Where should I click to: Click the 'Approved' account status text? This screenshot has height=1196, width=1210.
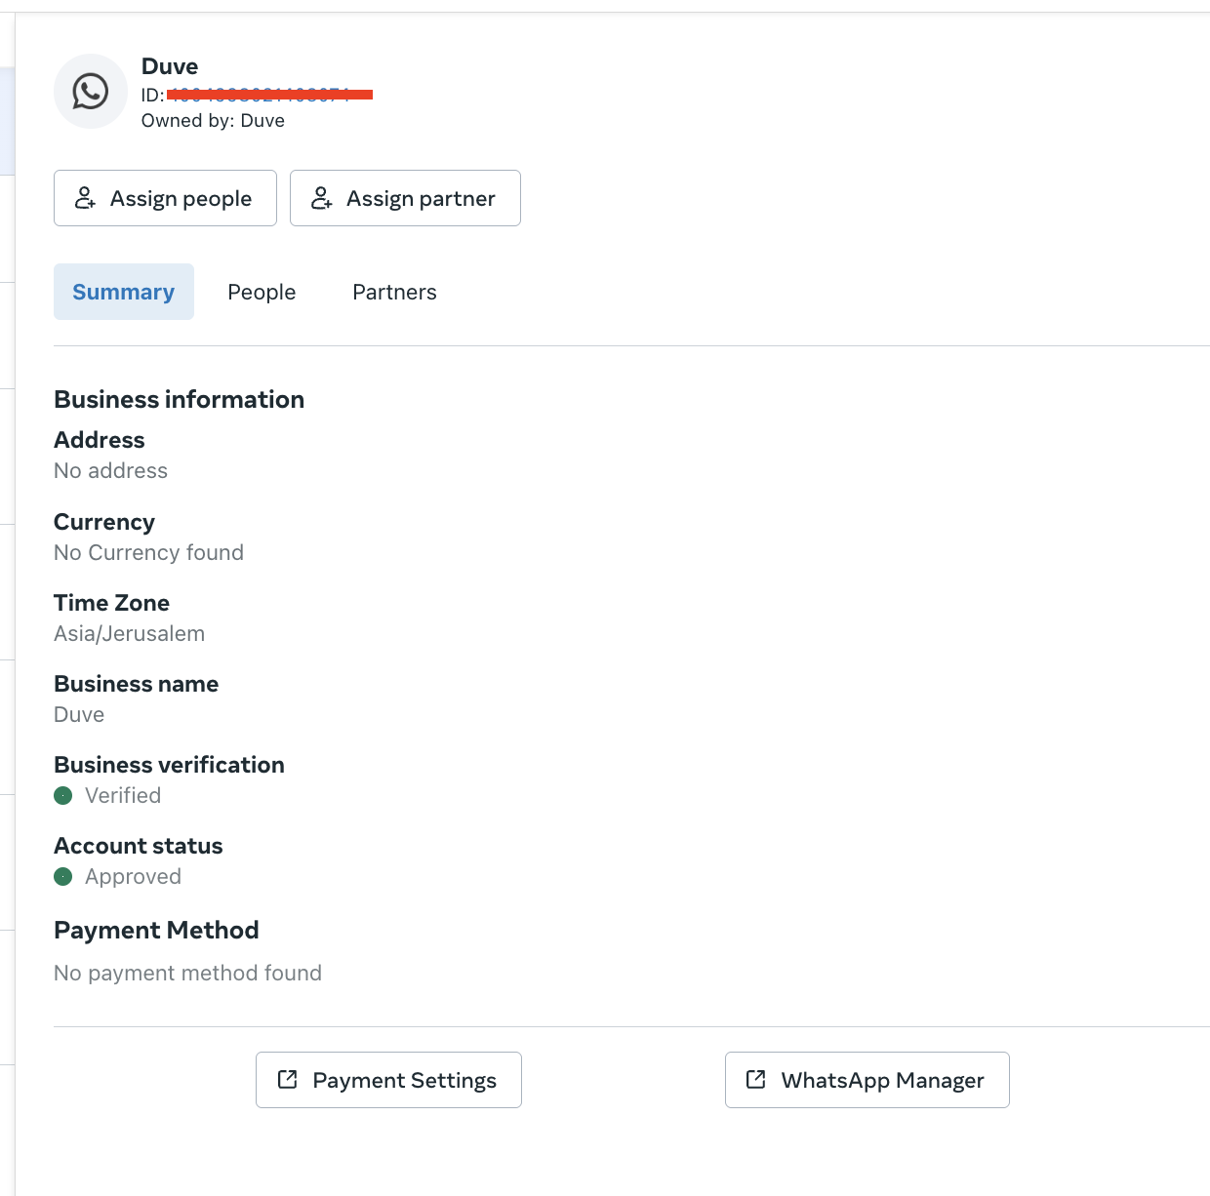coord(133,877)
